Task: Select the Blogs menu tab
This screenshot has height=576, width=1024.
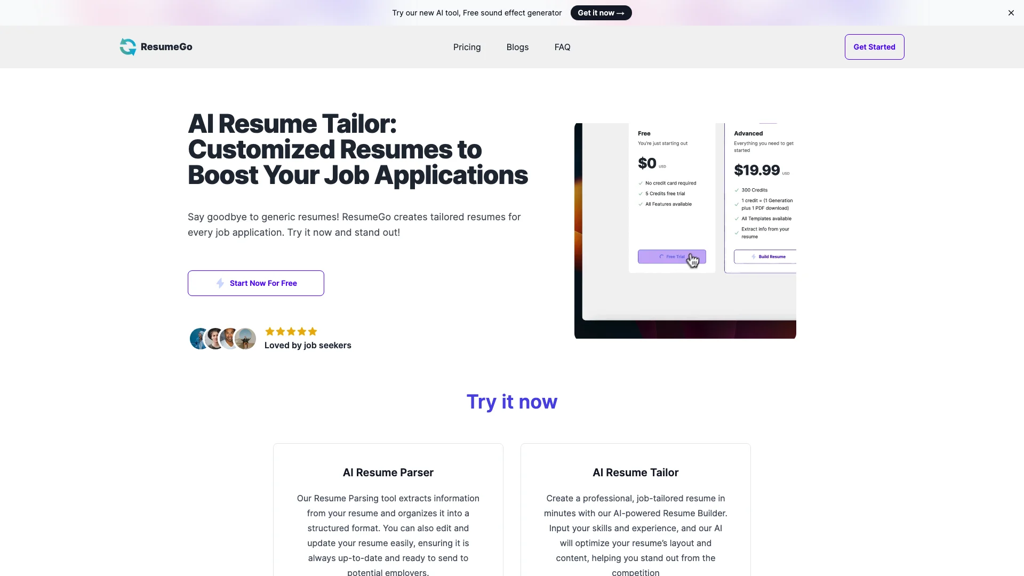Action: tap(518, 47)
